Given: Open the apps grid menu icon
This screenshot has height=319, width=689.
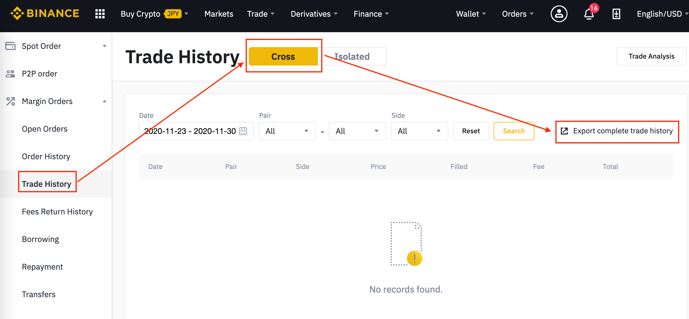Looking at the screenshot, I should pos(100,14).
